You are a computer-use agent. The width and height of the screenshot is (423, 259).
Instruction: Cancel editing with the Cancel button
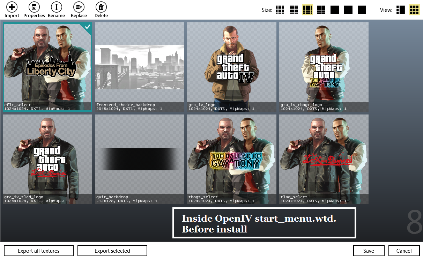point(404,251)
